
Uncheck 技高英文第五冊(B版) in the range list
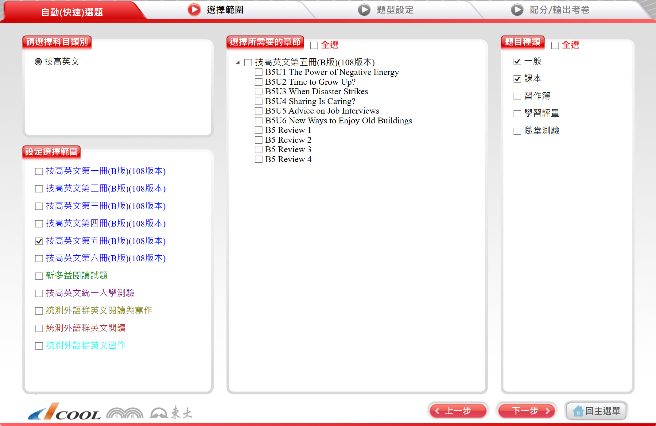click(x=39, y=241)
